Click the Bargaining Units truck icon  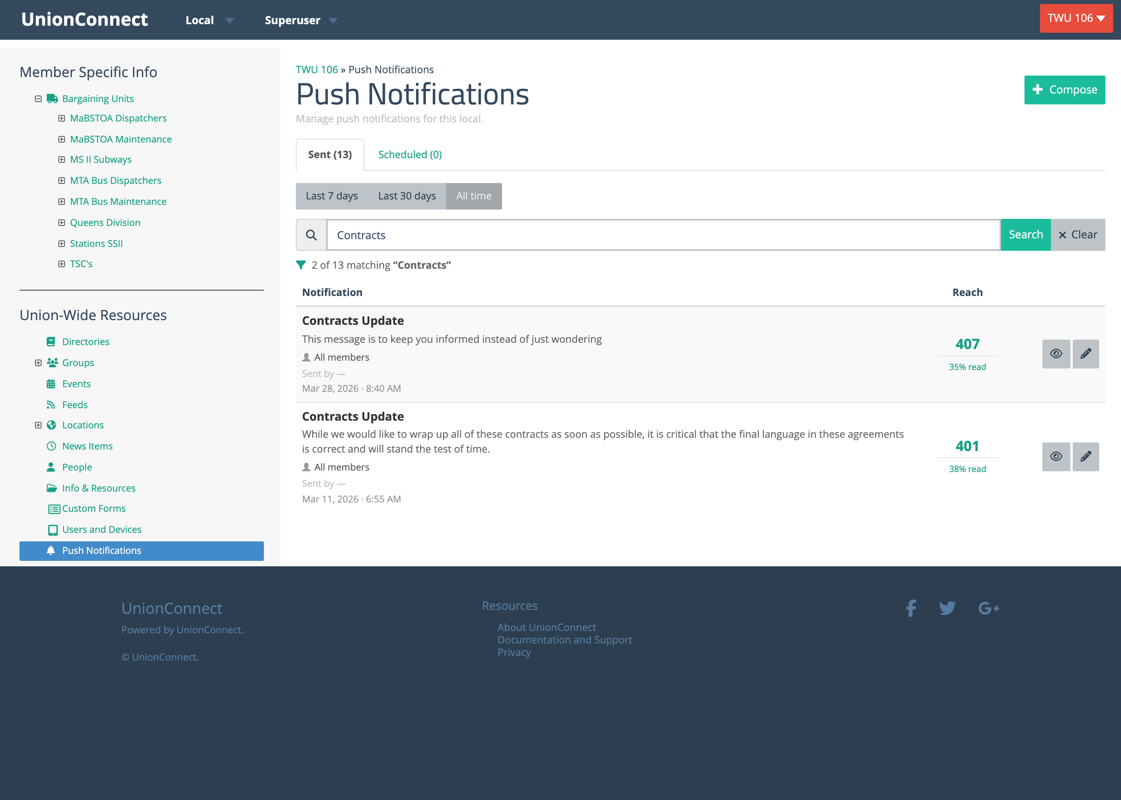[52, 99]
